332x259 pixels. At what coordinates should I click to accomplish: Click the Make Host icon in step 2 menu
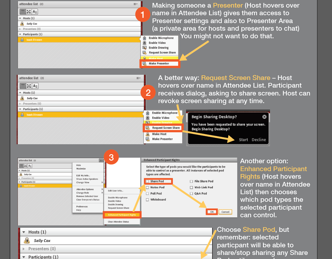coord(148,134)
